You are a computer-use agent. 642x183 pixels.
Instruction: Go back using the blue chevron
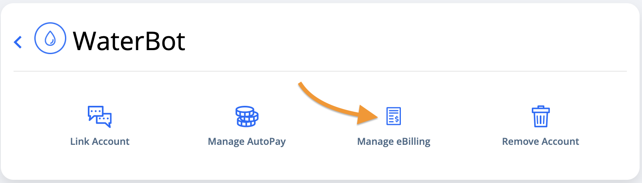click(18, 42)
